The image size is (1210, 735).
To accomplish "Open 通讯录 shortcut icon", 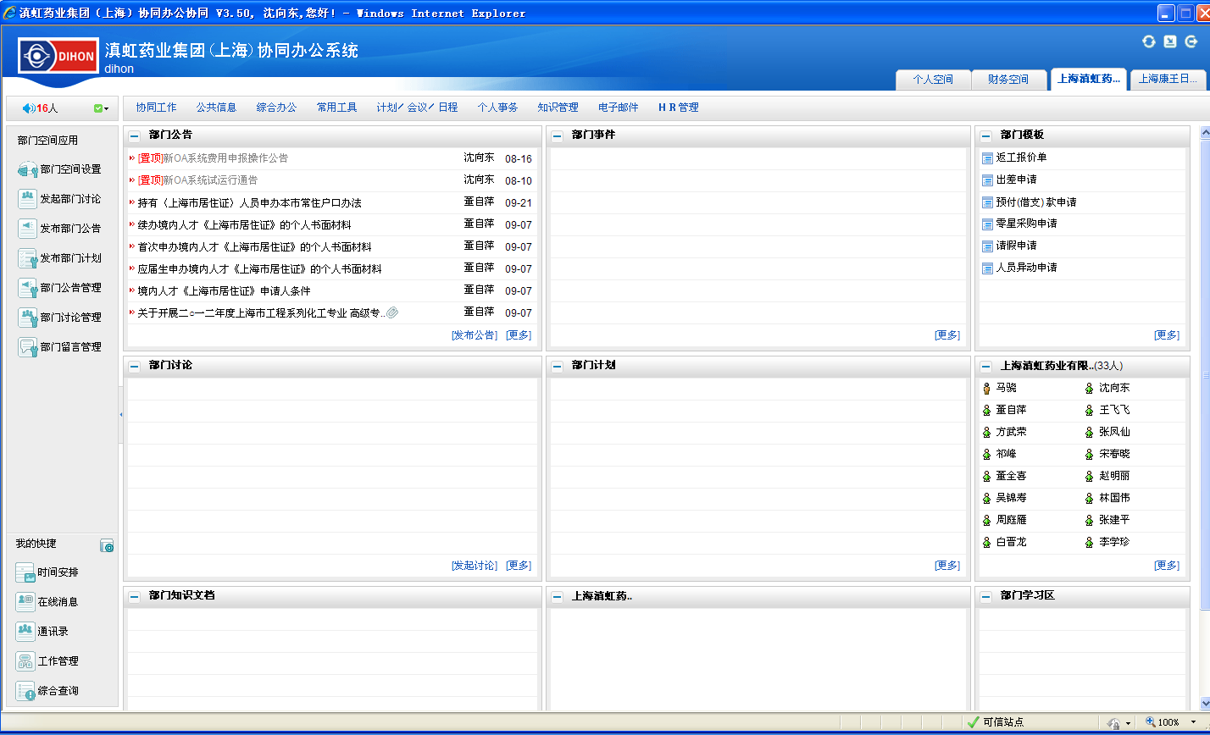I will 25,632.
